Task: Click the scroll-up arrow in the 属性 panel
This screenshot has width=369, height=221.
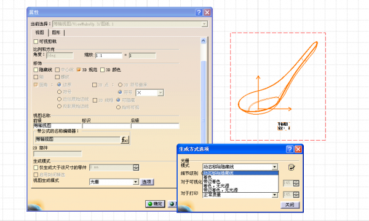Action: pos(204,41)
